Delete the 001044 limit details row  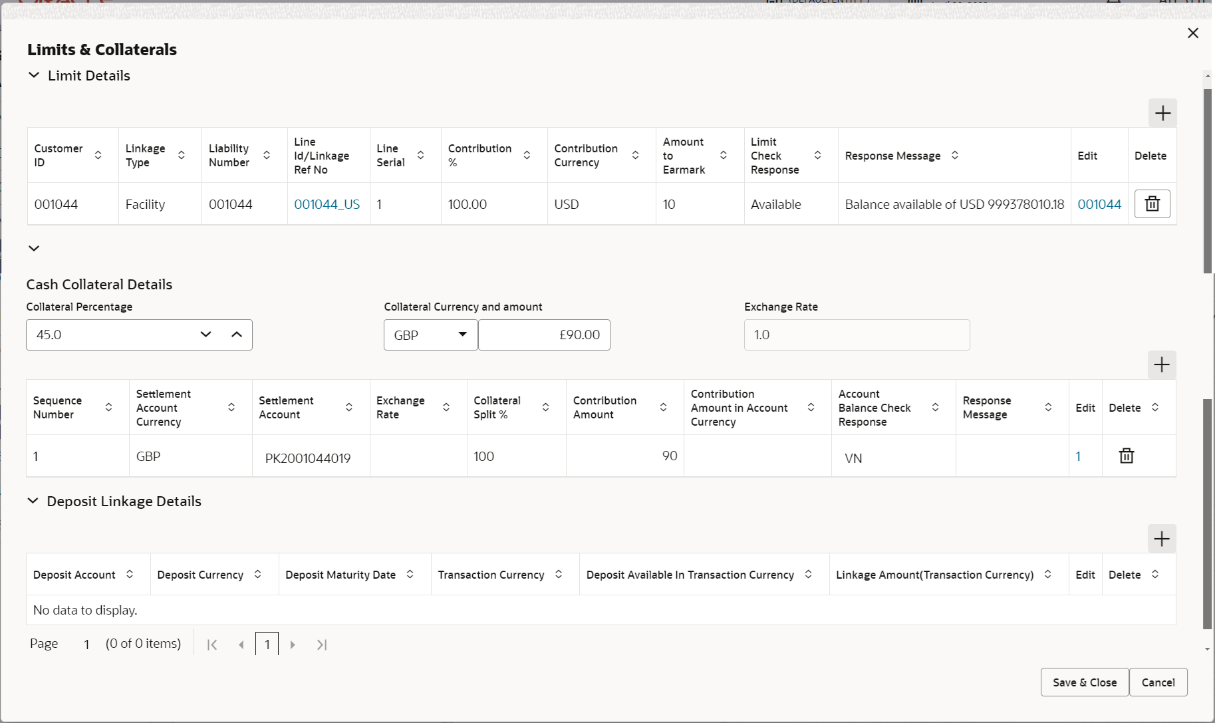coord(1152,204)
